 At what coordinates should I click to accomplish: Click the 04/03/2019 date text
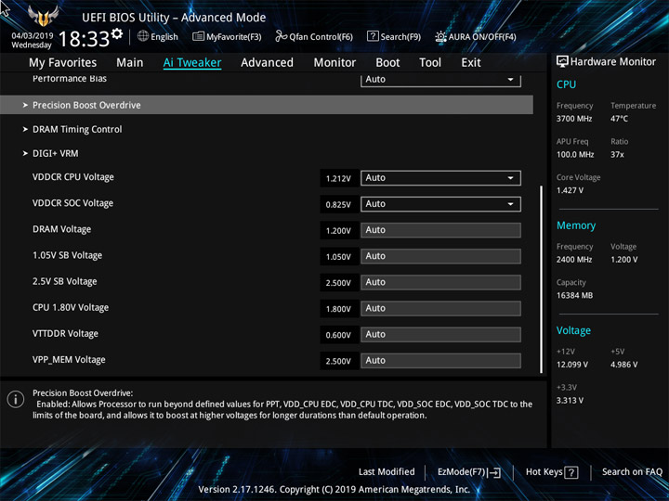32,36
